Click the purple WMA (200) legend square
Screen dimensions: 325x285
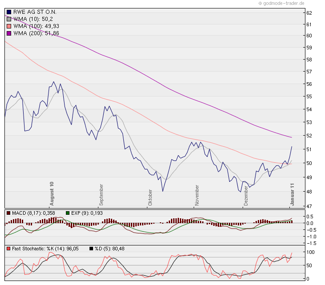[x=9, y=33]
